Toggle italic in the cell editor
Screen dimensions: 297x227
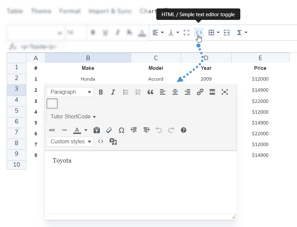point(113,92)
